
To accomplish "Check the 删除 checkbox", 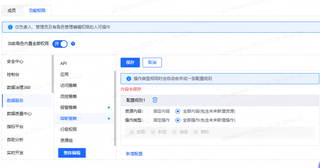I will click(x=196, y=132).
